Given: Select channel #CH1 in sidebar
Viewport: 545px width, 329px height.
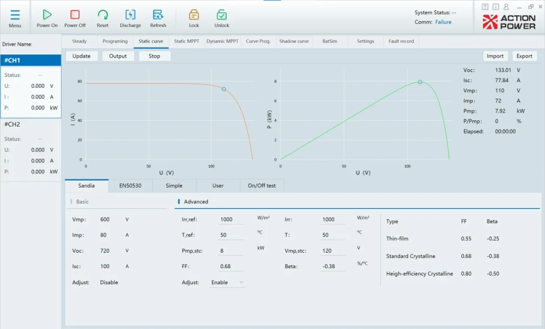Looking at the screenshot, I should [x=31, y=60].
